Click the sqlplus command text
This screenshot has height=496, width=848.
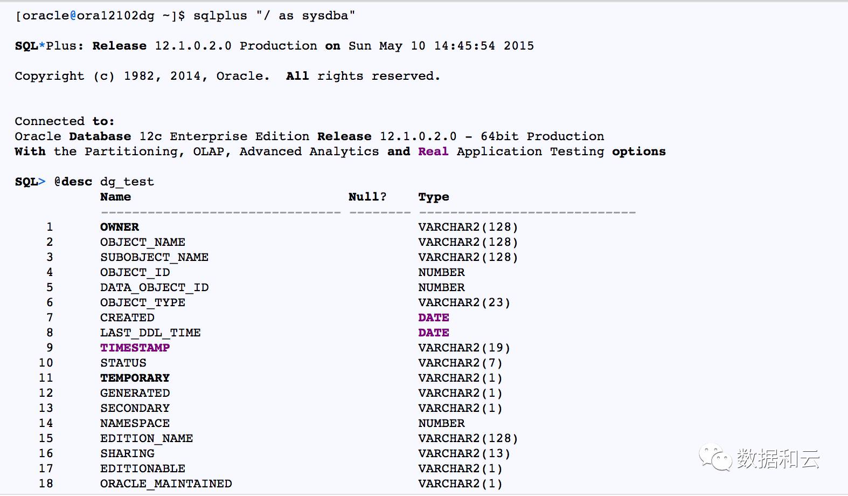pos(274,16)
